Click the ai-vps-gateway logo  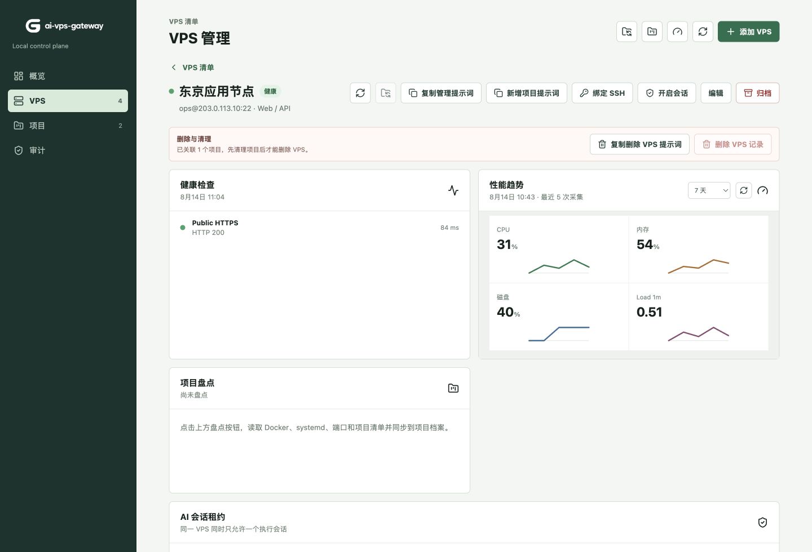[65, 26]
